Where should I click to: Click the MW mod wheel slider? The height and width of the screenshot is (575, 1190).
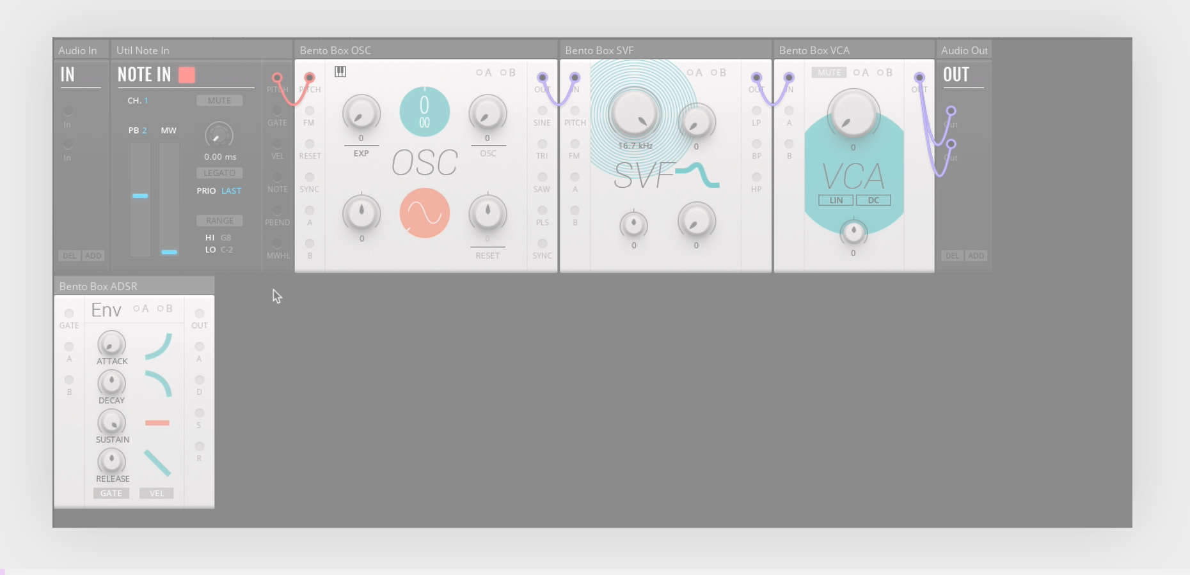pos(169,199)
